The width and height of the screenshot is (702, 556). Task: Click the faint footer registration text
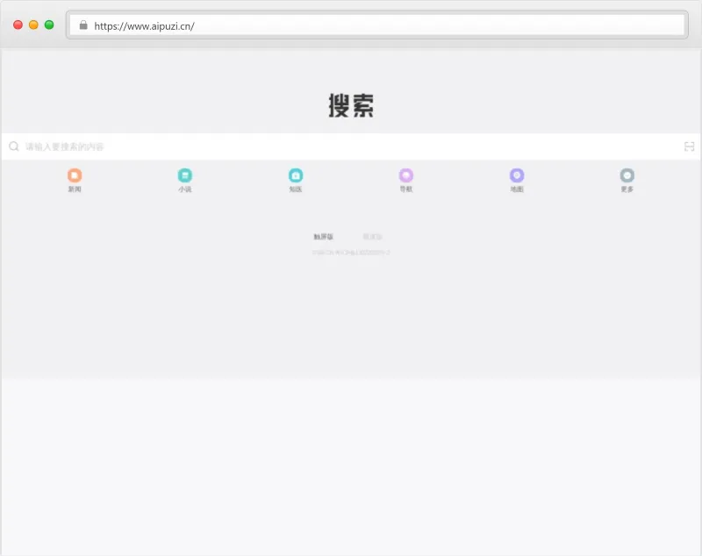click(351, 253)
